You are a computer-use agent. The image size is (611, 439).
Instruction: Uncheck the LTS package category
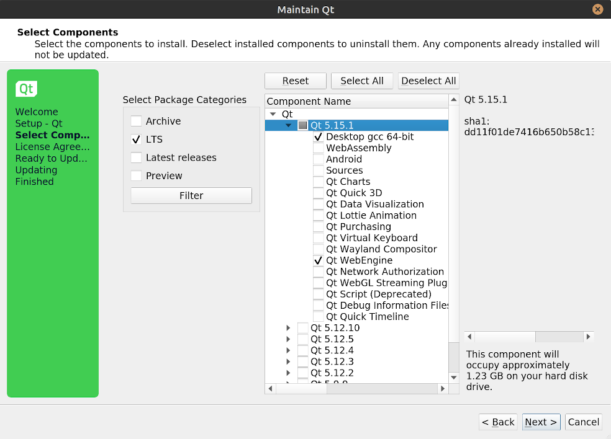136,140
